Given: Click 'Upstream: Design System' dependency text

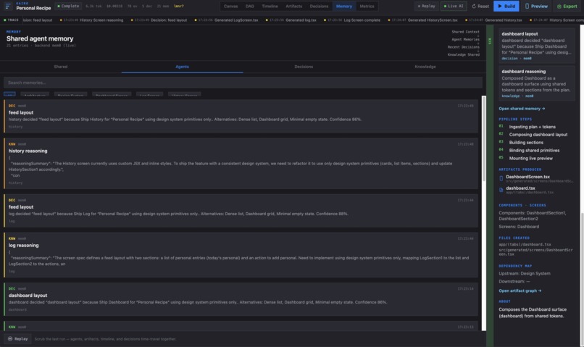Looking at the screenshot, I should click(x=525, y=273).
